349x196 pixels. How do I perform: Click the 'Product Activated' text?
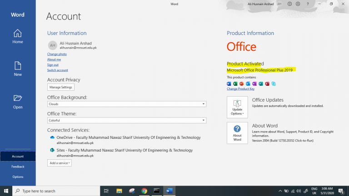pos(245,64)
